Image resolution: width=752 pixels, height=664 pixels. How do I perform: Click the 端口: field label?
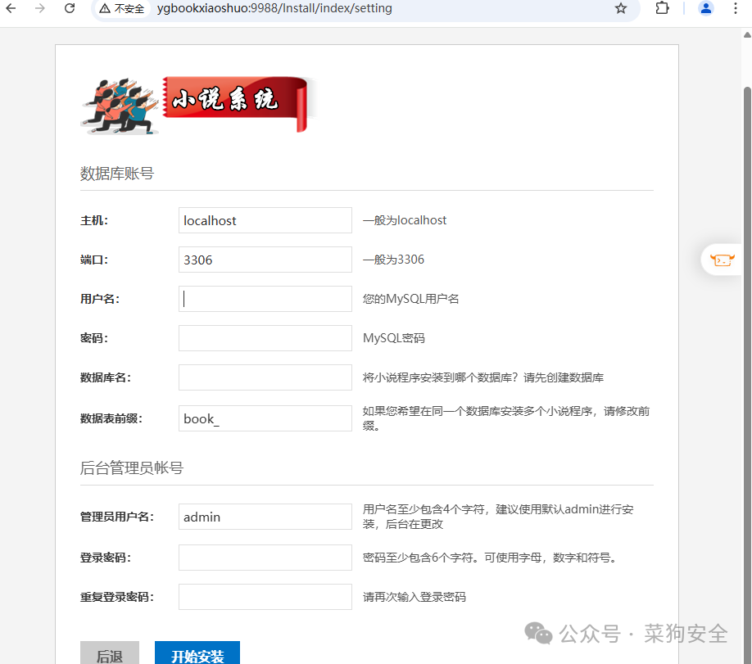pos(94,260)
